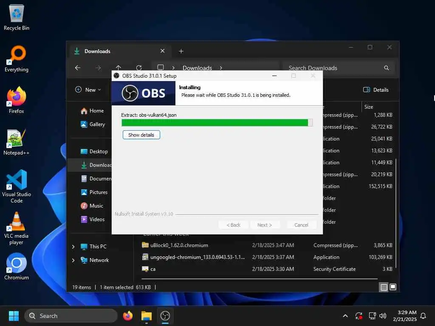This screenshot has width=435, height=326.
Task: Open Notepad++ desktop shortcut
Action: tap(17, 142)
